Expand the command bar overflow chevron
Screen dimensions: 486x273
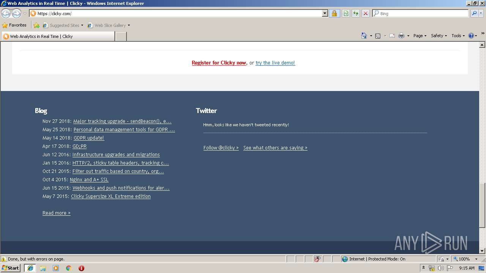click(x=483, y=33)
